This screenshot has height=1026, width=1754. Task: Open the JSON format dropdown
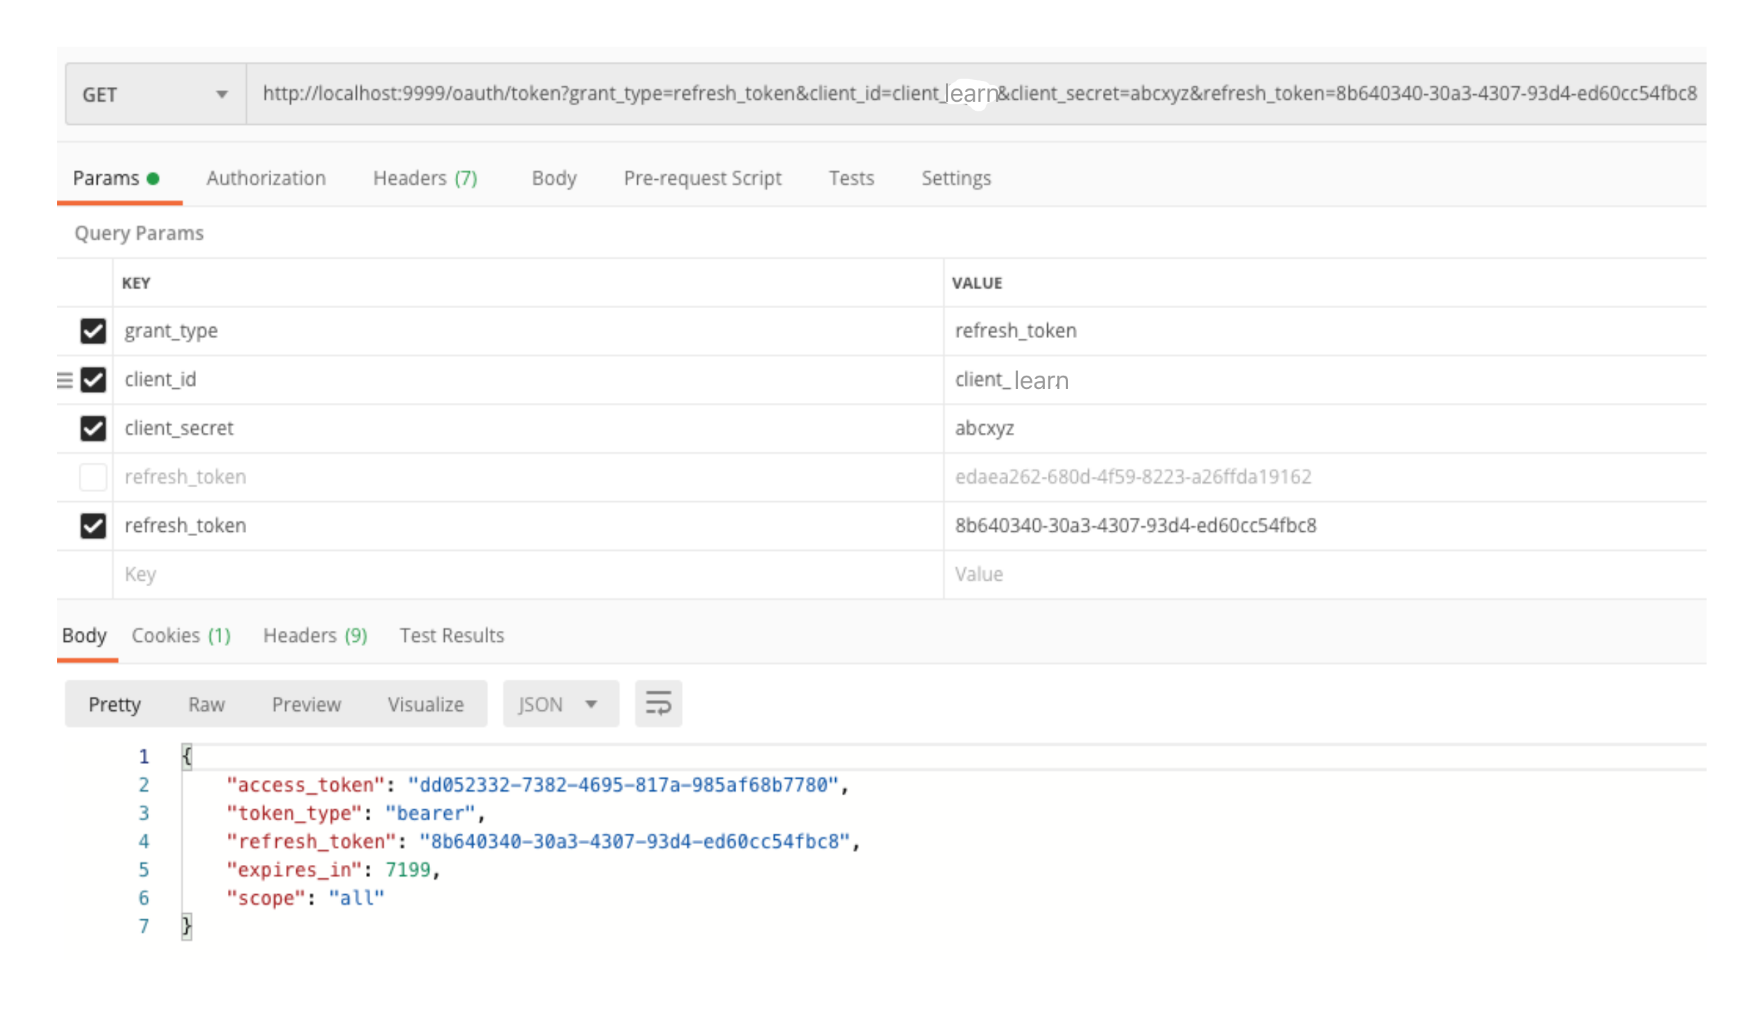tap(560, 704)
